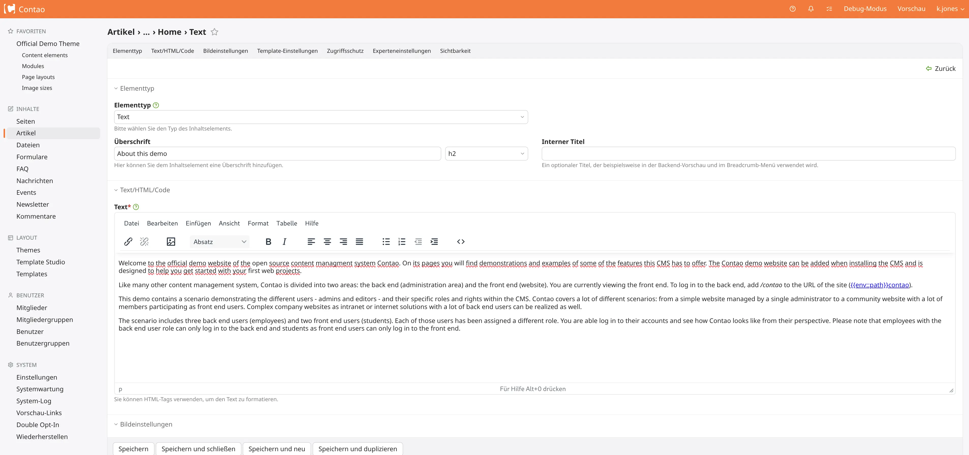Collapse the Text/HTML/Code section

[142, 190]
